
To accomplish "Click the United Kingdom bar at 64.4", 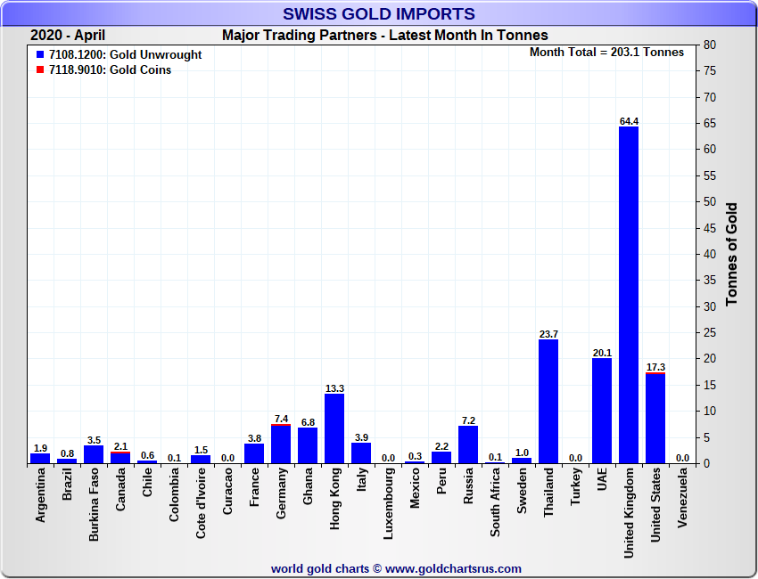I will 629,294.
